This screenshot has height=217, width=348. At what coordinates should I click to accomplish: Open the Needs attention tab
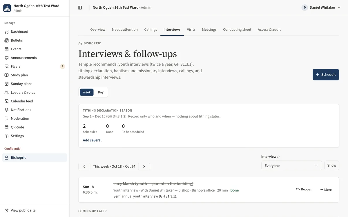coord(125,30)
